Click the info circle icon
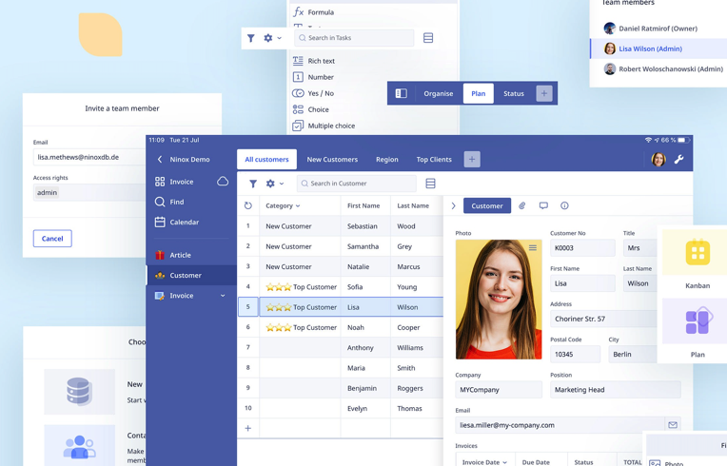This screenshot has width=727, height=466. pos(564,205)
